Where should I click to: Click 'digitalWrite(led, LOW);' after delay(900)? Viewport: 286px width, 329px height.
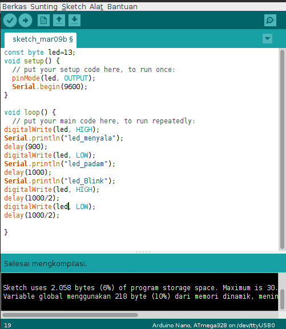click(x=50, y=155)
